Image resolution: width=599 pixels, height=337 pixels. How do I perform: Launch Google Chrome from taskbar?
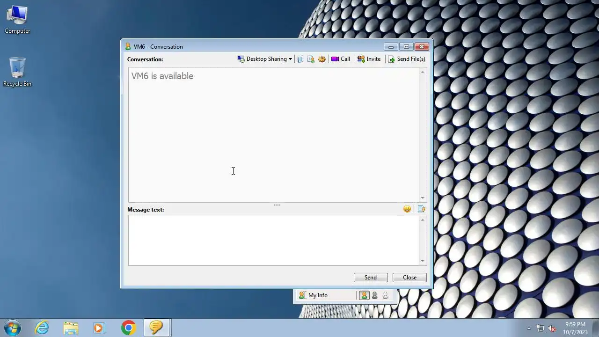pyautogui.click(x=128, y=328)
